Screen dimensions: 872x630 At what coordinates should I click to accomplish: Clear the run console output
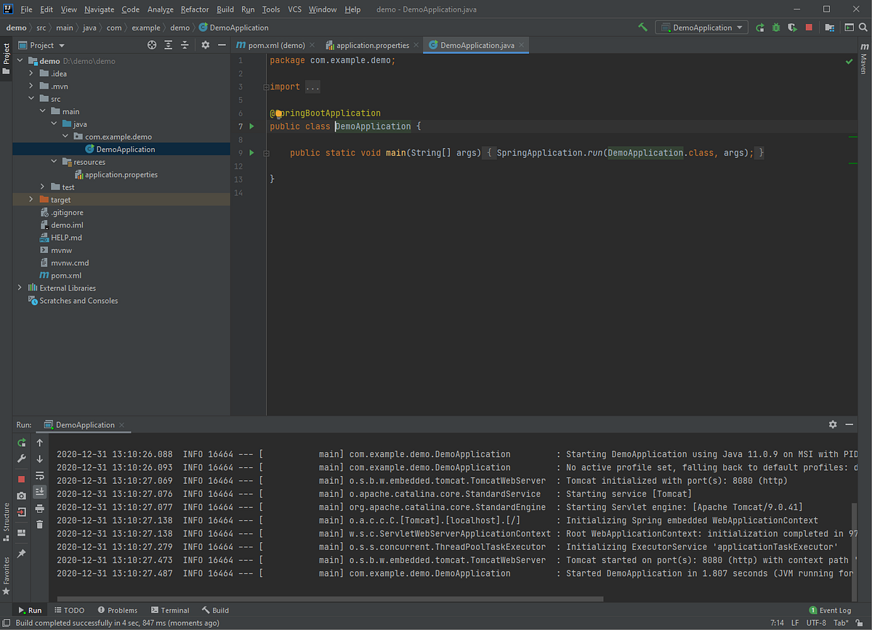click(40, 524)
